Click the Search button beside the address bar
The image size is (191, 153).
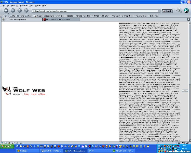tap(167, 11)
